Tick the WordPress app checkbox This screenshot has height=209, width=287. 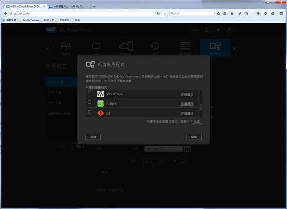pos(90,93)
